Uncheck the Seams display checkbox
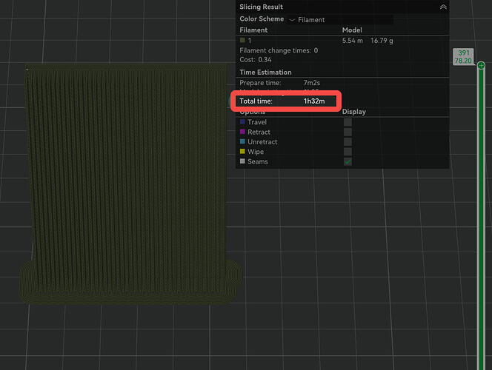 click(x=348, y=161)
